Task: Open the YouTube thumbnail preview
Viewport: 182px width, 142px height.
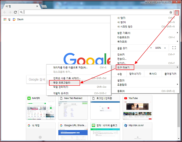Action: coord(138,110)
